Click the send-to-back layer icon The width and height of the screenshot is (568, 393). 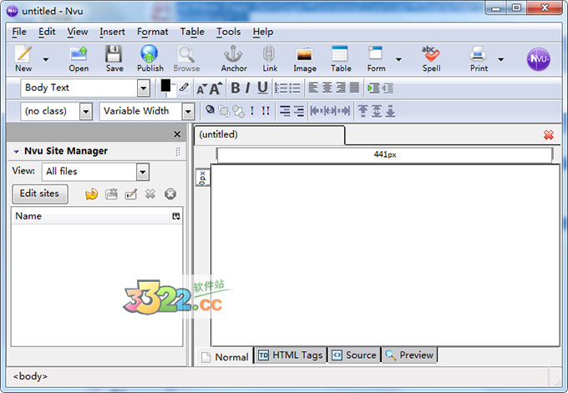(x=238, y=111)
